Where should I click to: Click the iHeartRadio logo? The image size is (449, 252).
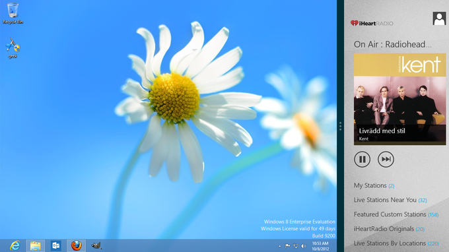click(372, 23)
